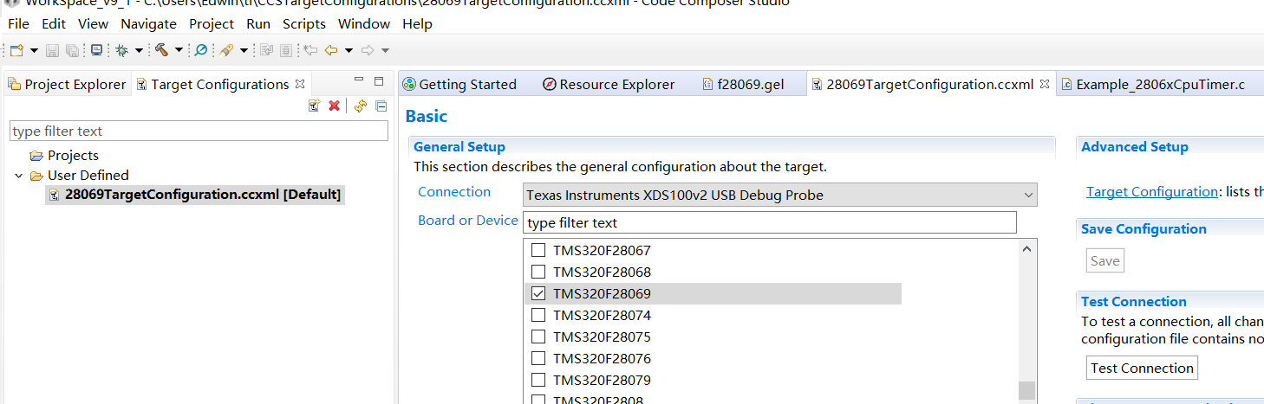The image size is (1264, 404).
Task: Click the blue monitor terminal icon
Action: pos(96,50)
